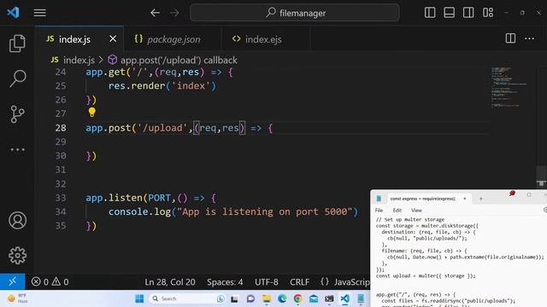Show additional views ellipsis in activity bar

[x=17, y=150]
